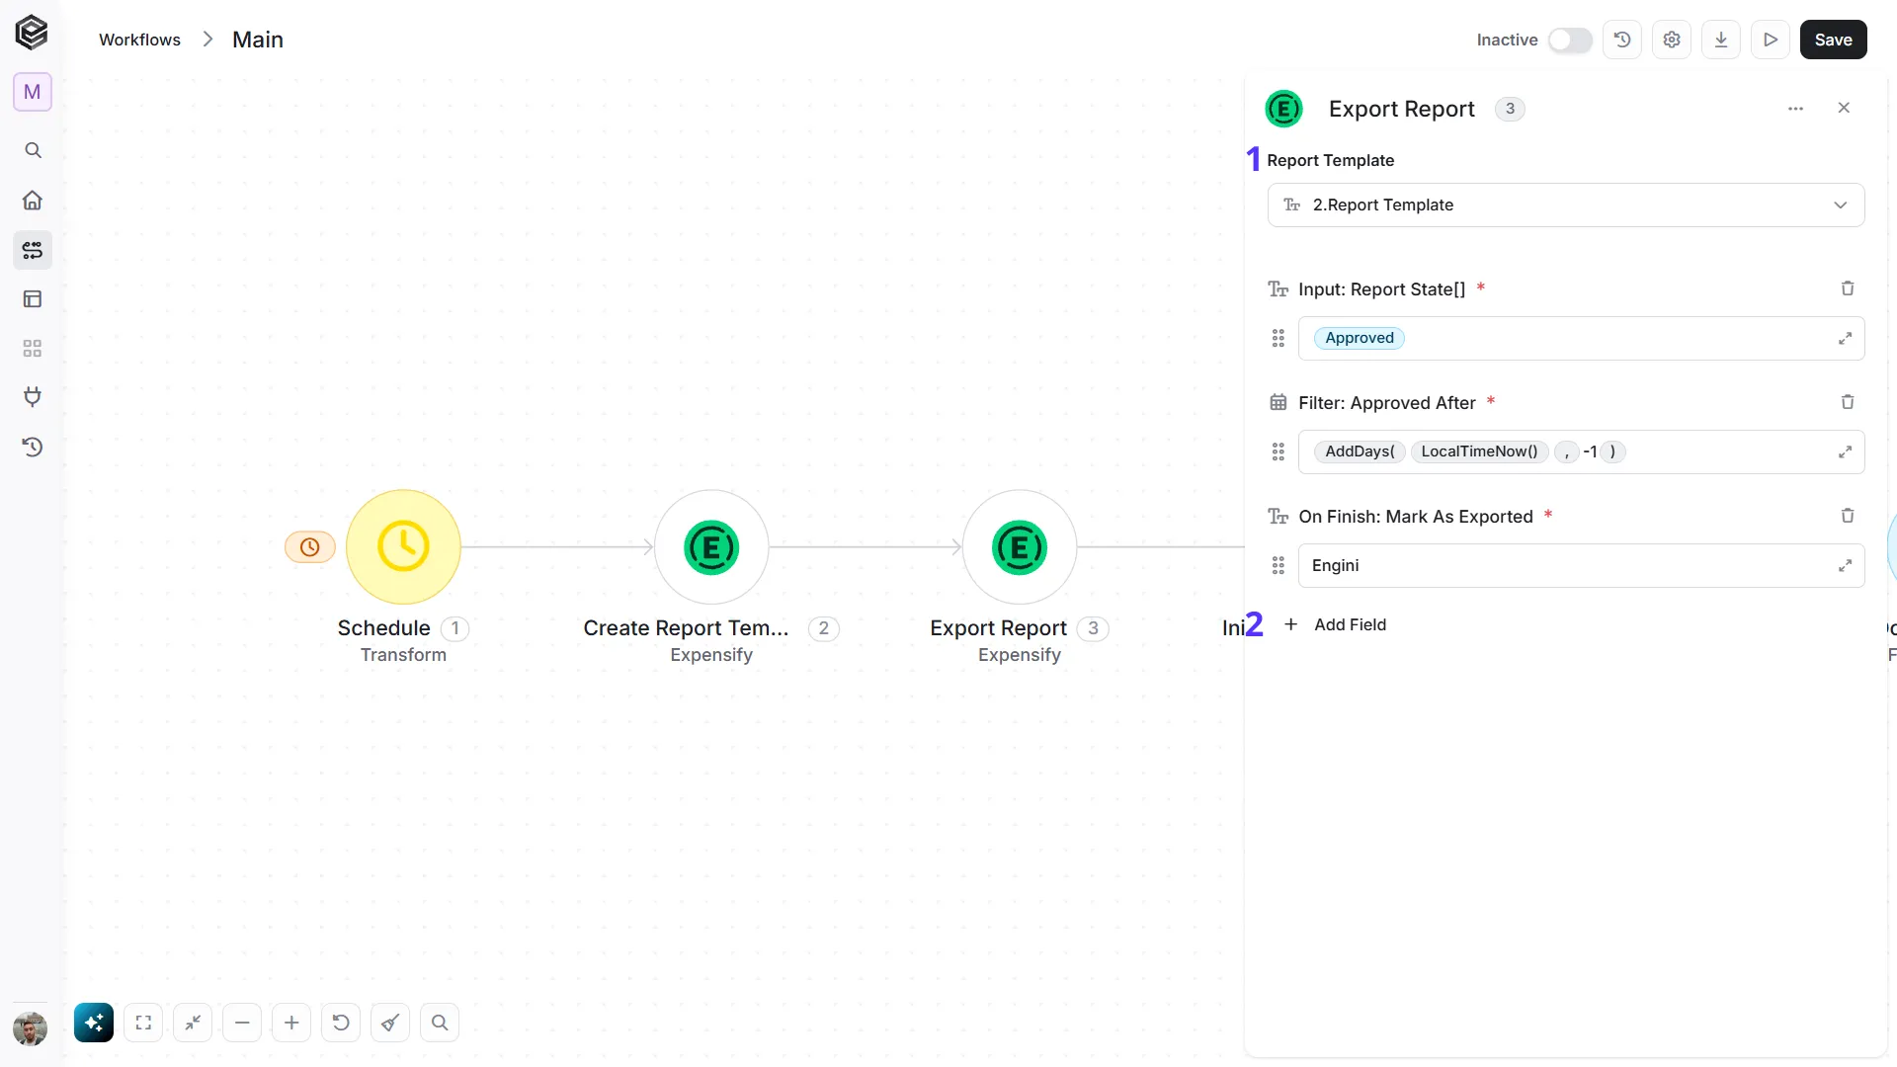Select the Export Report node on canvas

point(1020,546)
